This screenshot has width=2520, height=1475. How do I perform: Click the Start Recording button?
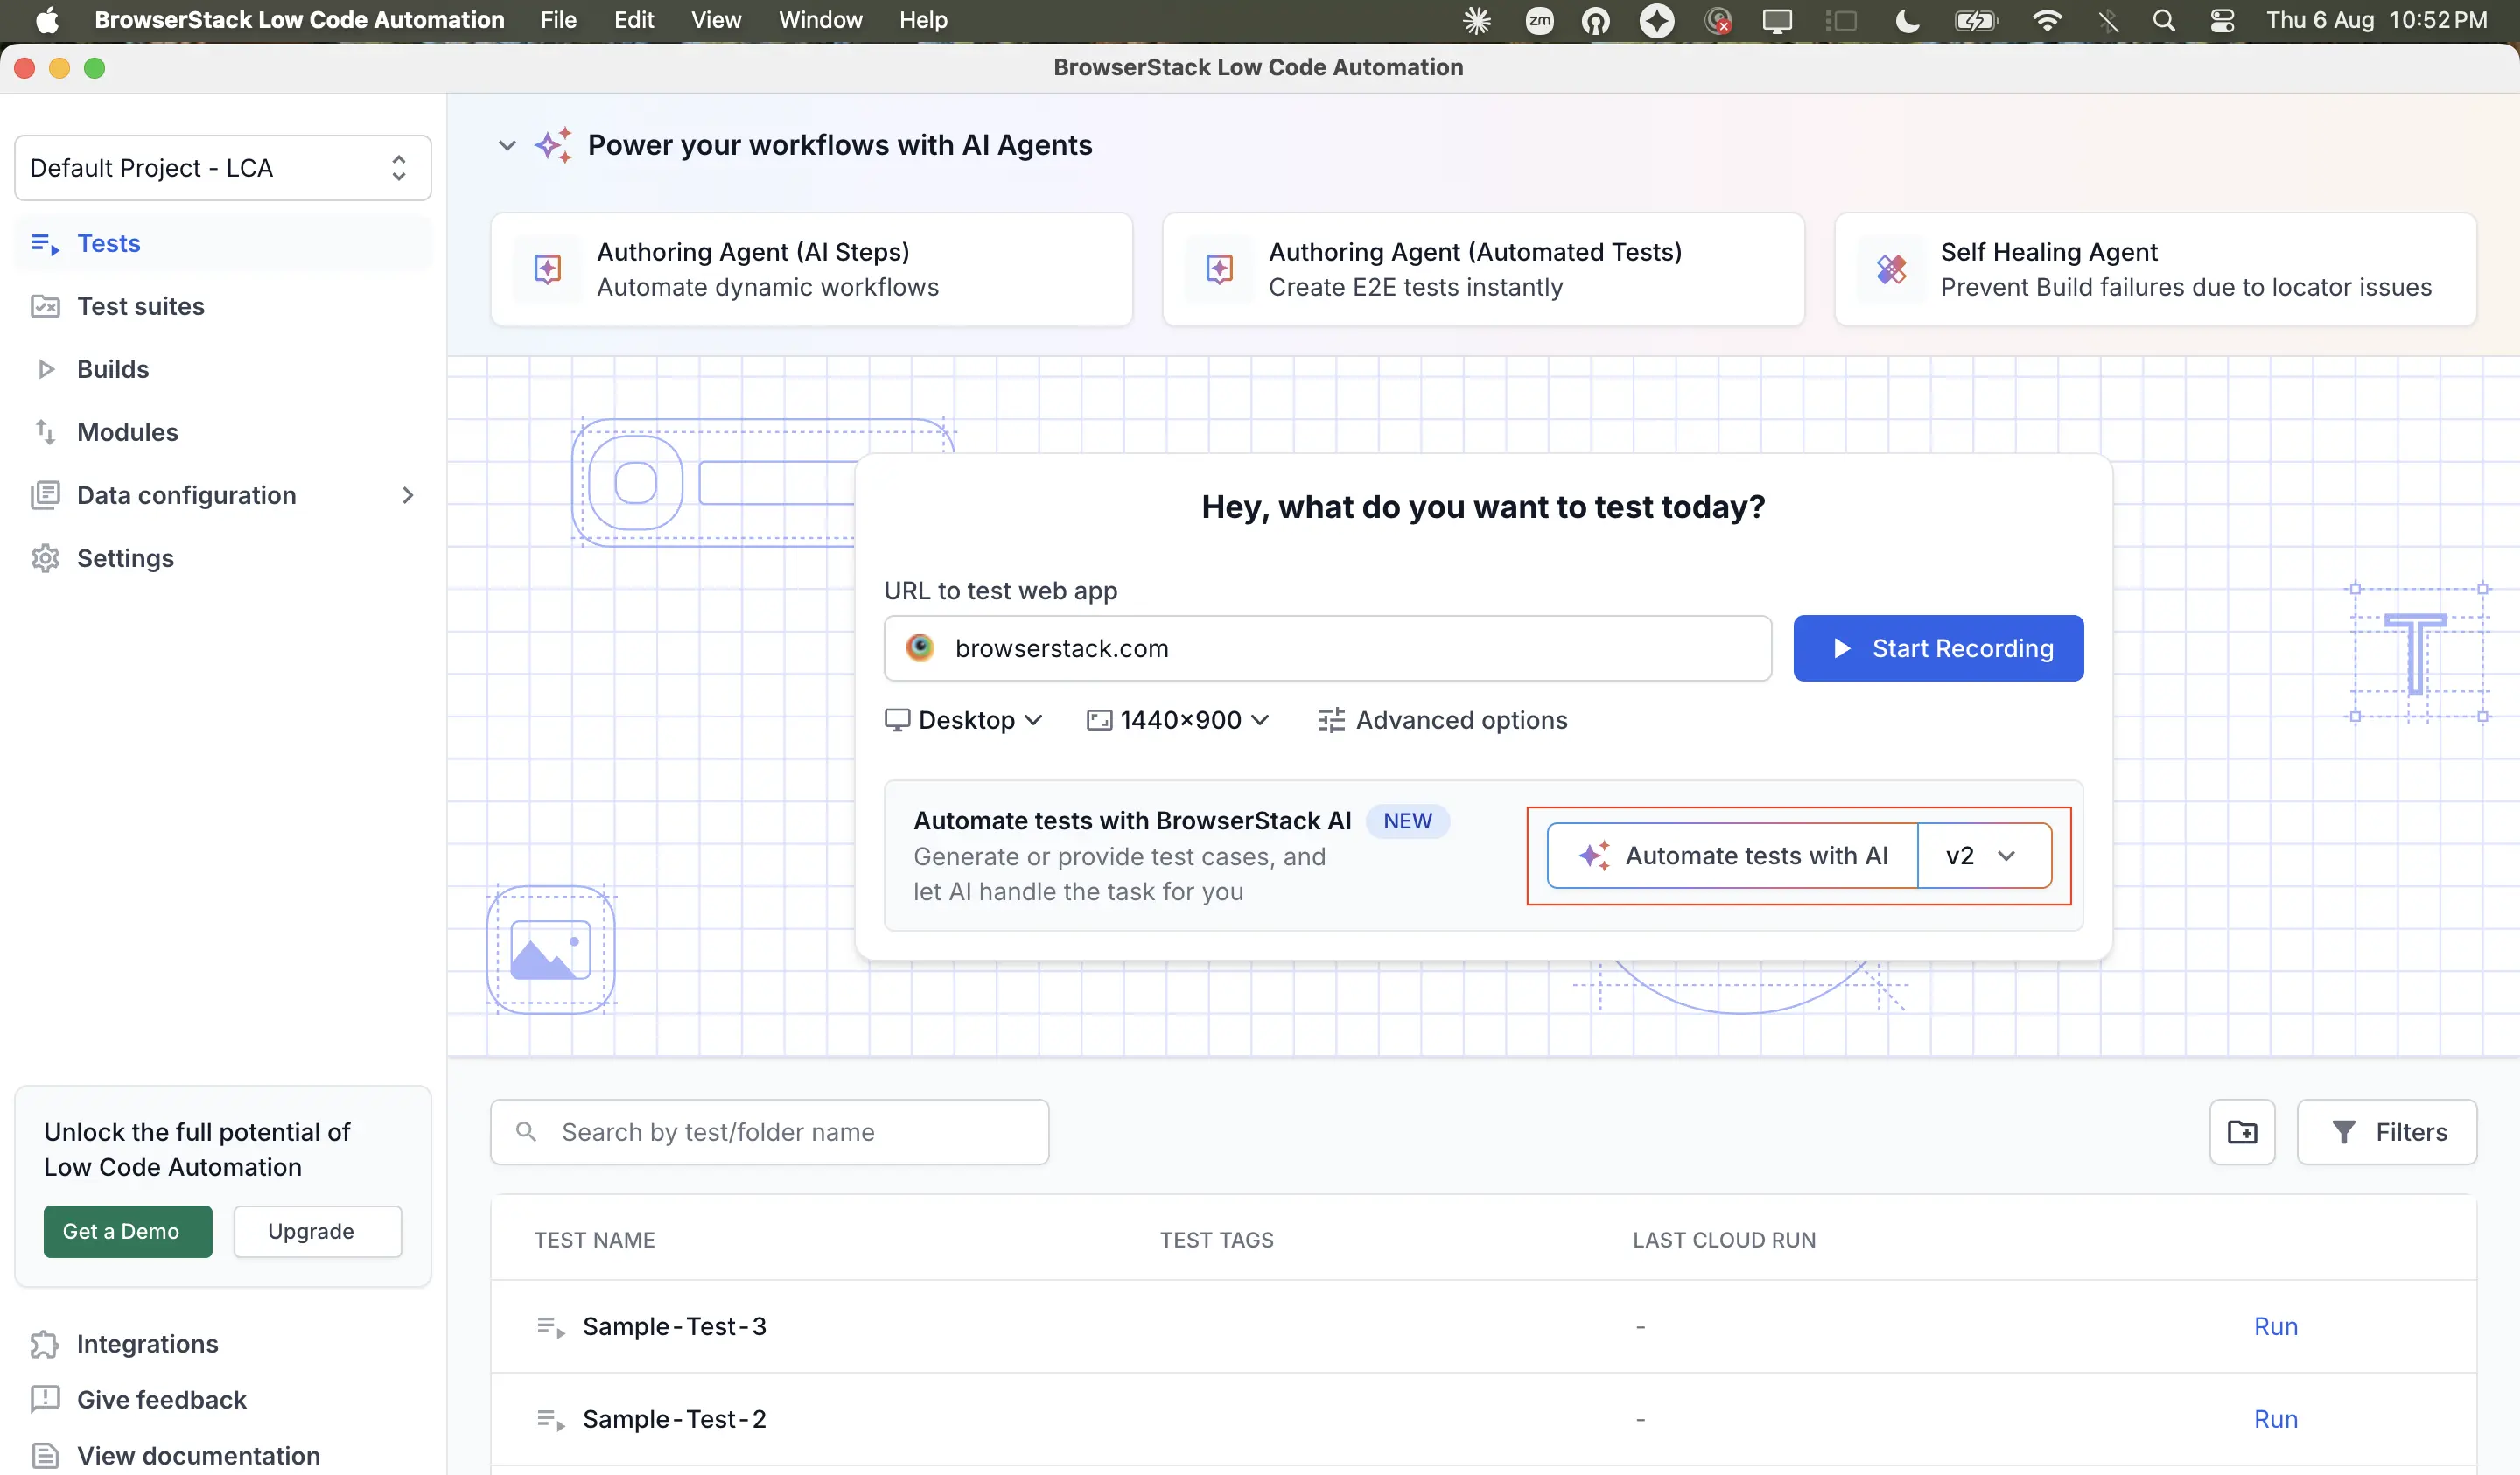tap(1938, 648)
